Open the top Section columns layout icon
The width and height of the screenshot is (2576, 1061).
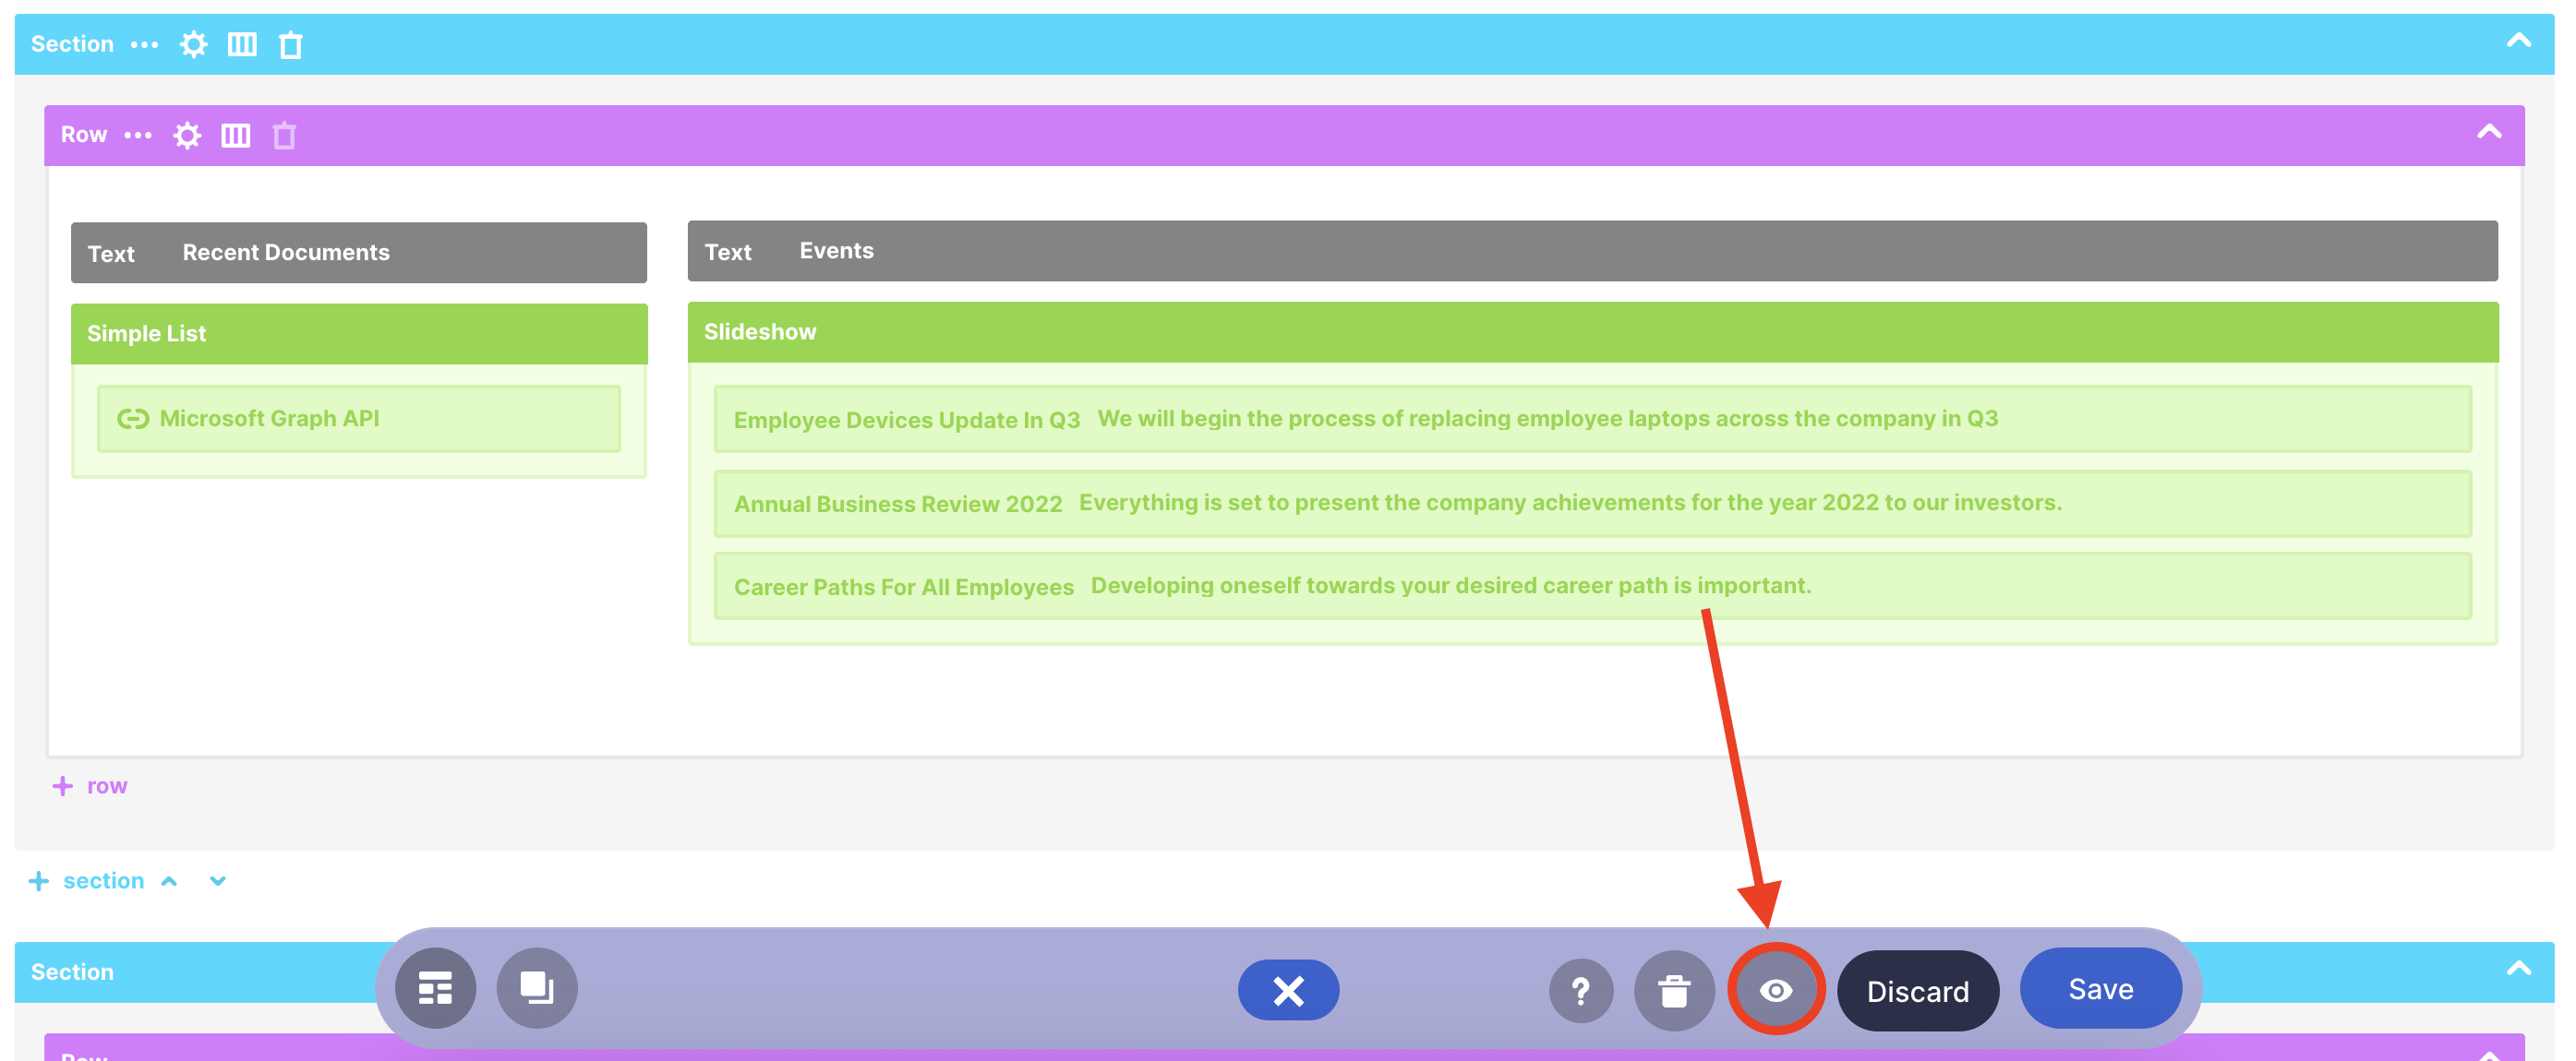pos(242,44)
